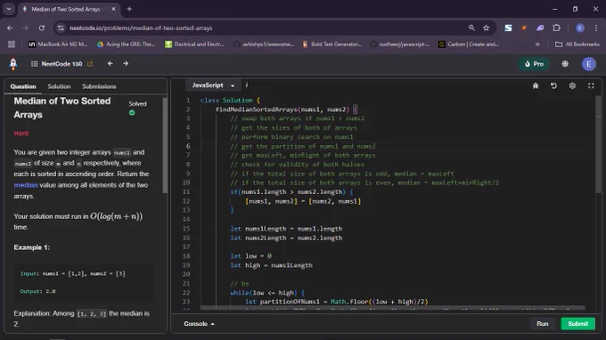The image size is (606, 340).
Task: Open the Chrome profile avatar
Action: click(580, 28)
